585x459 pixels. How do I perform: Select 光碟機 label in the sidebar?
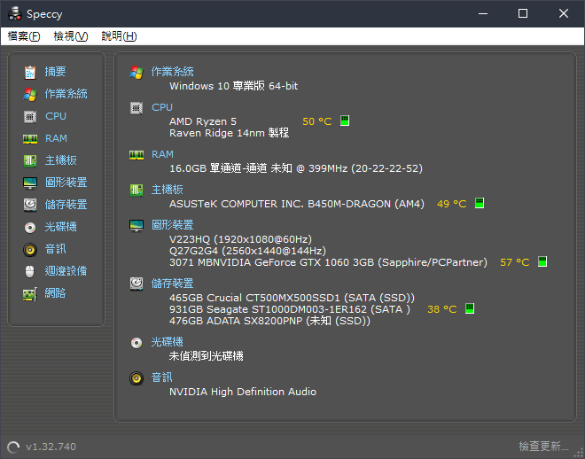click(61, 227)
